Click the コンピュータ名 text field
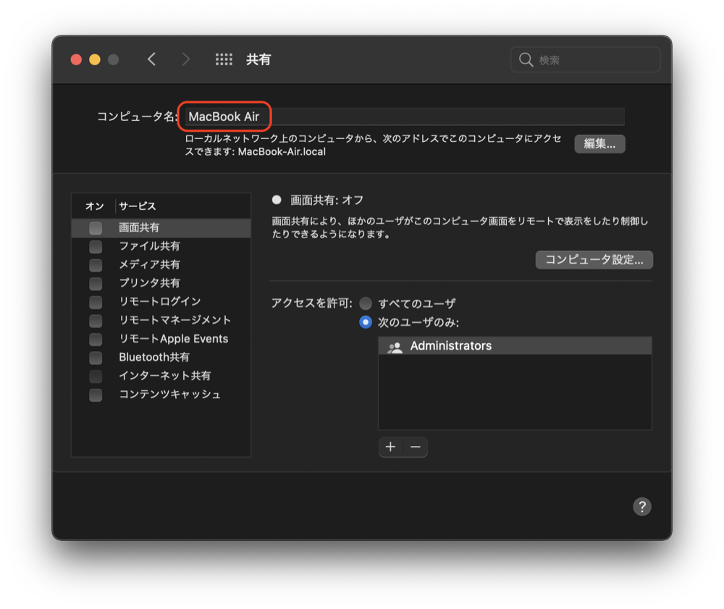Viewport: 724px width, 609px height. 405,117
